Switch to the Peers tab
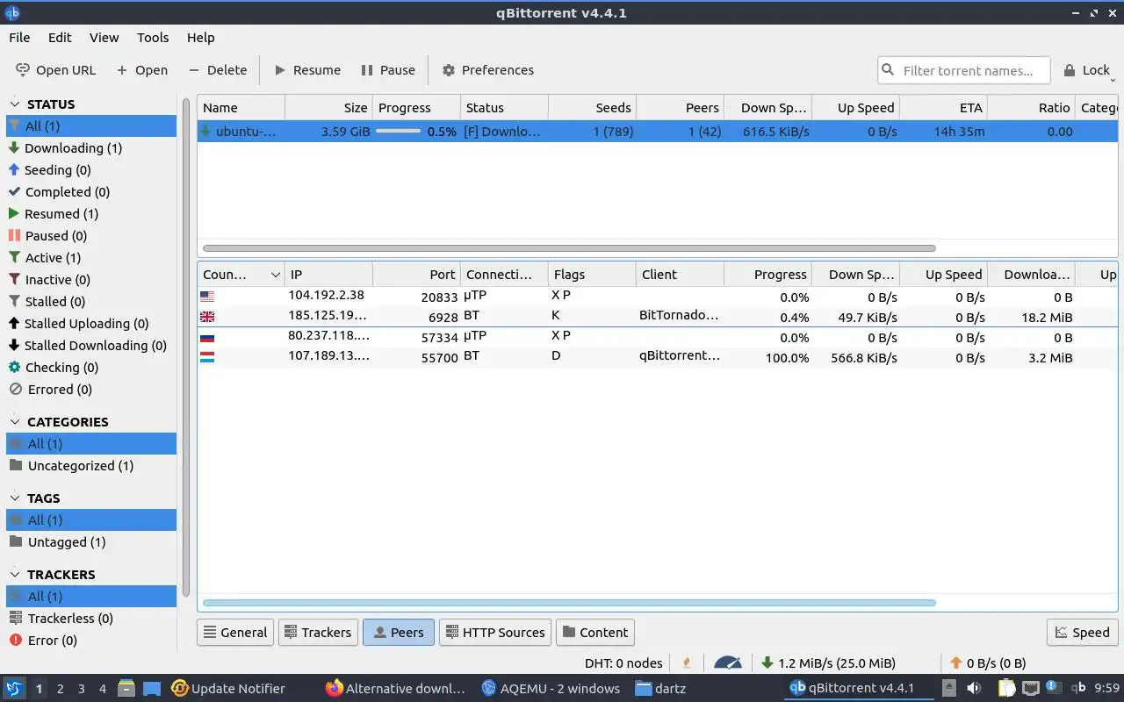Viewport: 1124px width, 702px height. (399, 632)
